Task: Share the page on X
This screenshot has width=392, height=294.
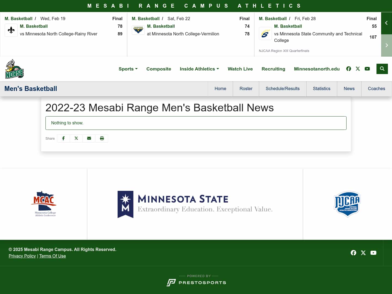Action: click(x=76, y=138)
